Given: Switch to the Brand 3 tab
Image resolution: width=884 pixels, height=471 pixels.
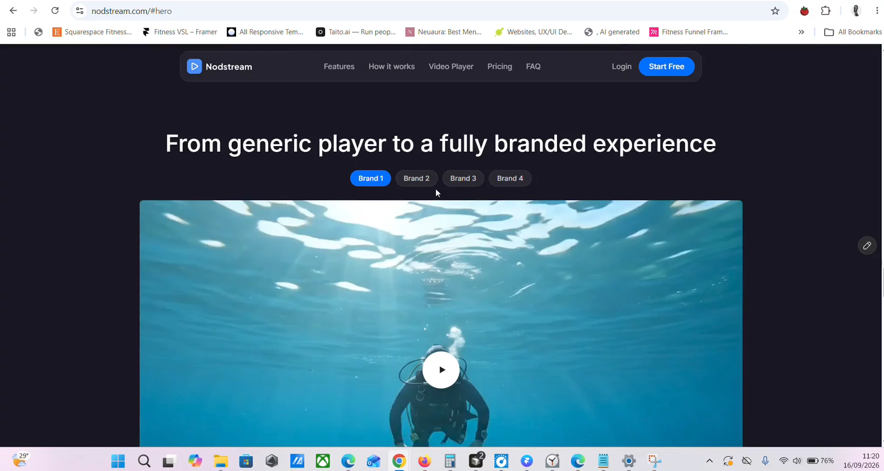Looking at the screenshot, I should tap(463, 178).
